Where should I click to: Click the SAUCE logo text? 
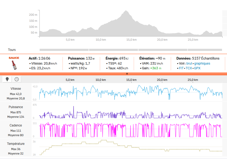[14, 58]
